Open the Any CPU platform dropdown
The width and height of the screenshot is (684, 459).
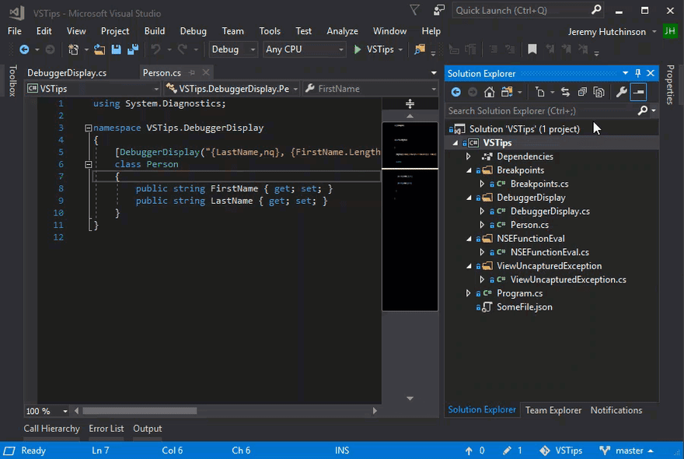click(304, 50)
